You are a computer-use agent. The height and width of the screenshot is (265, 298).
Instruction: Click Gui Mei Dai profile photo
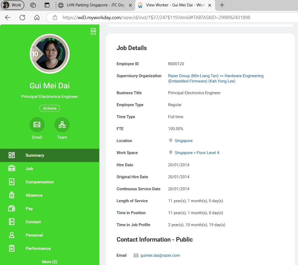pos(50,54)
